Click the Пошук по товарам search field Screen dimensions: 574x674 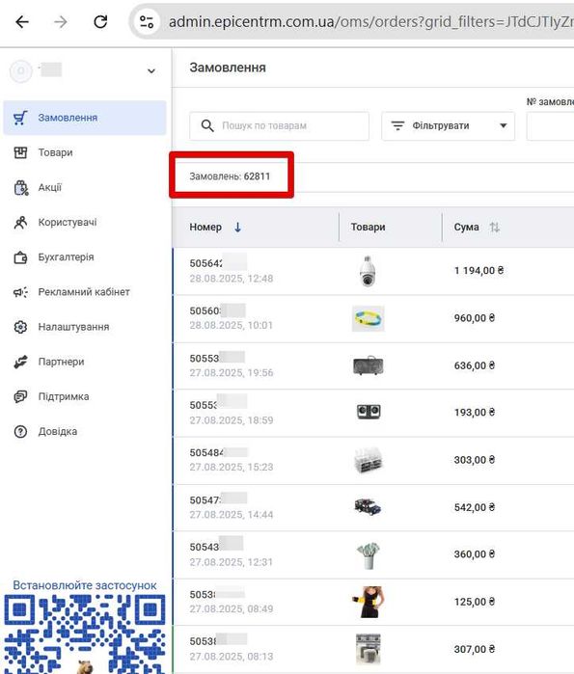pyautogui.click(x=279, y=126)
